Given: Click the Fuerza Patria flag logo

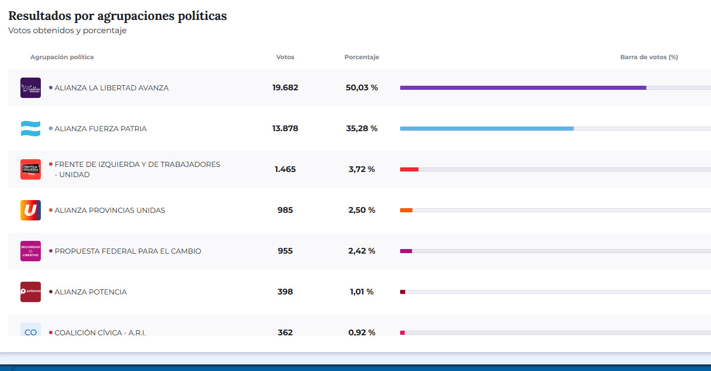Looking at the screenshot, I should 31,129.
